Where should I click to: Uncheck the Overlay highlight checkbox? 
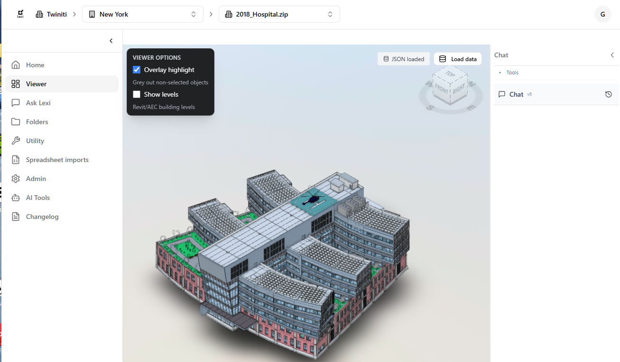pos(137,70)
